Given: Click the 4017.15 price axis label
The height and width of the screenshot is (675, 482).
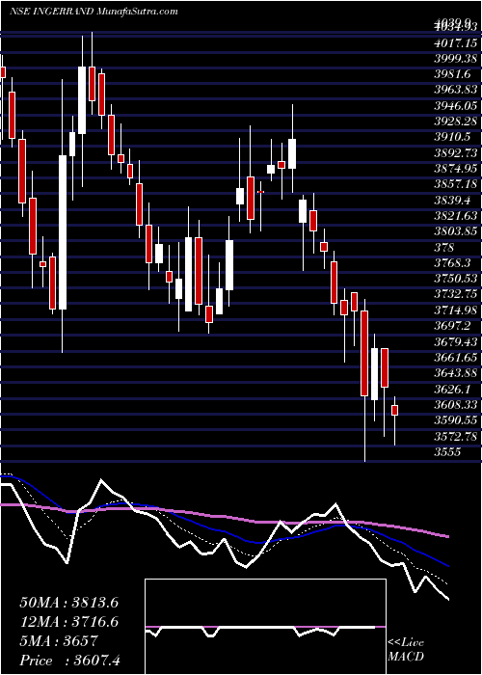Looking at the screenshot, I should pos(456,42).
